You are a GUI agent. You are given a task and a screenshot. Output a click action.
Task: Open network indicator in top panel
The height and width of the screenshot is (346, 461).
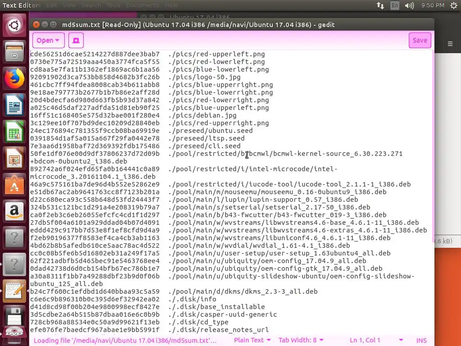click(380, 5)
